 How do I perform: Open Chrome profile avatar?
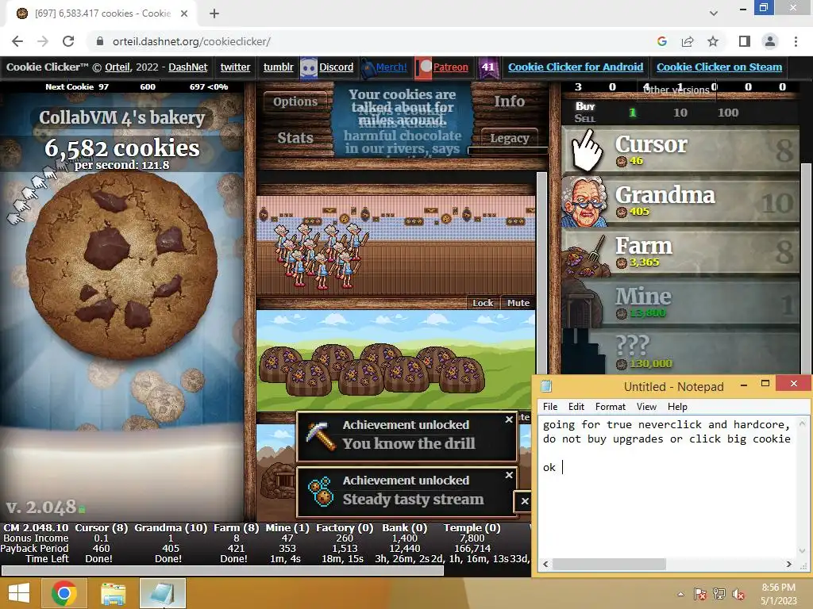pyautogui.click(x=770, y=41)
